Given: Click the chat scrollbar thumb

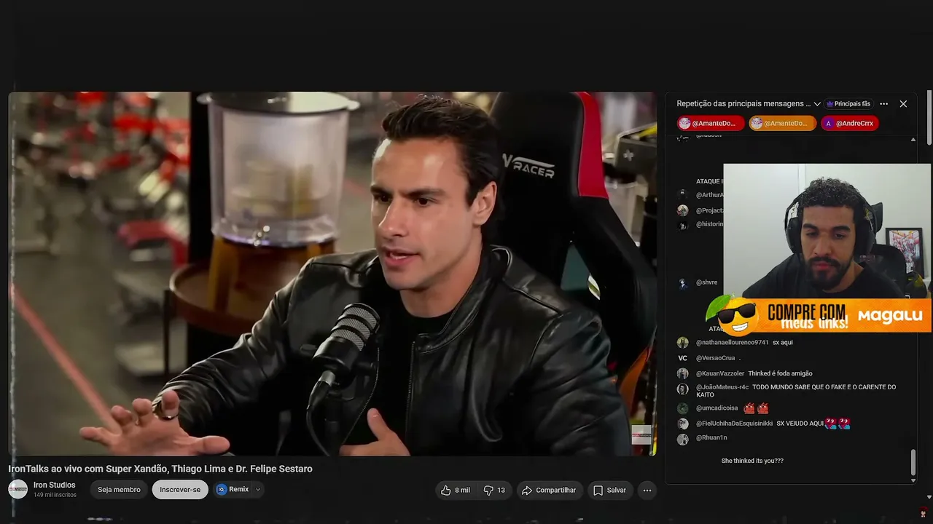Looking at the screenshot, I should pos(913,463).
